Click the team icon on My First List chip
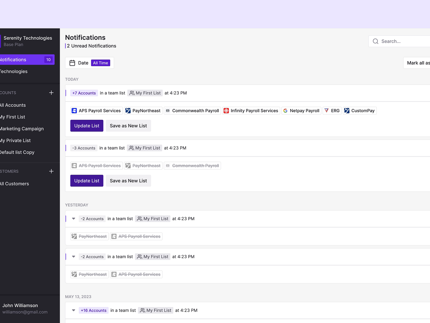 point(132,93)
